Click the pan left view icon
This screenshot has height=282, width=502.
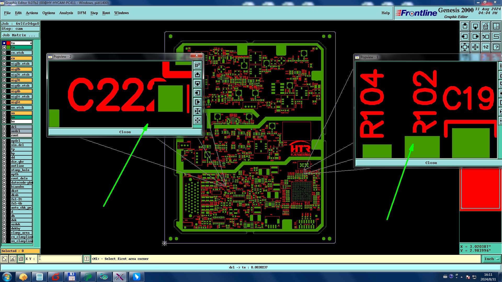465,37
